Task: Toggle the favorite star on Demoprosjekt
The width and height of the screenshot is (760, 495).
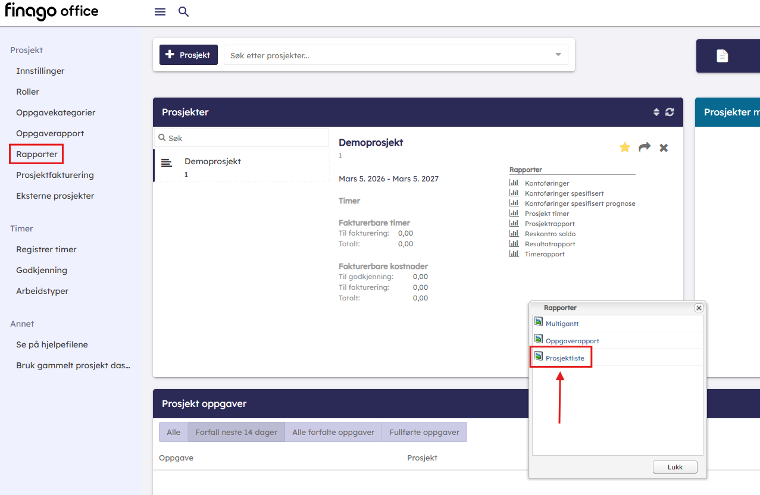Action: point(624,148)
